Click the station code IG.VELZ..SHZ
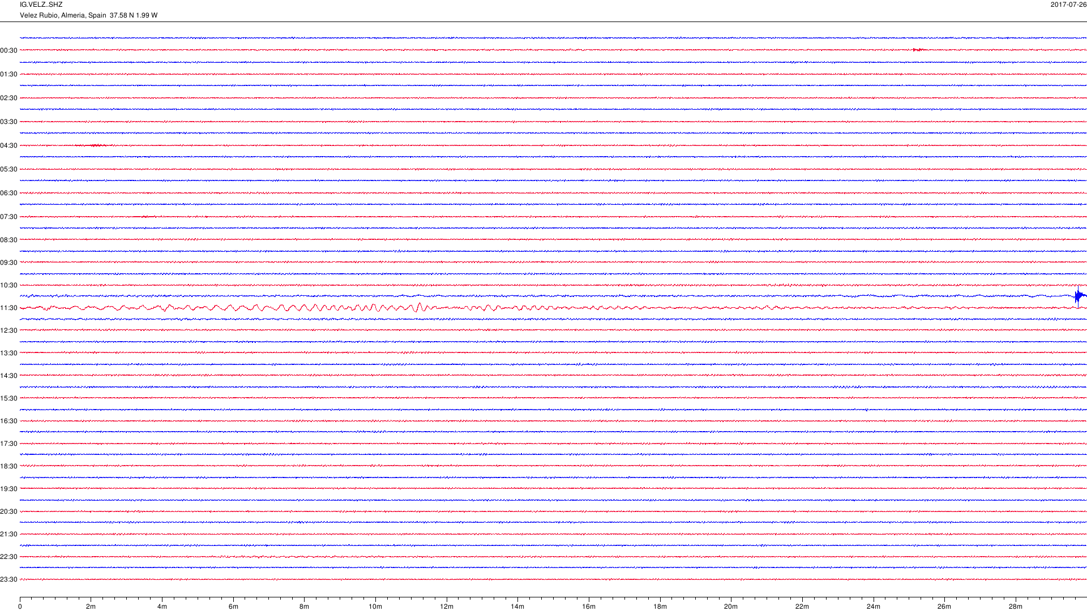The width and height of the screenshot is (1087, 611). coord(41,5)
